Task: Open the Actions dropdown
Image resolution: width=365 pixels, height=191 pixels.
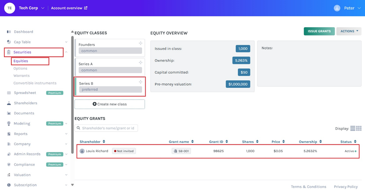Action: (349, 31)
